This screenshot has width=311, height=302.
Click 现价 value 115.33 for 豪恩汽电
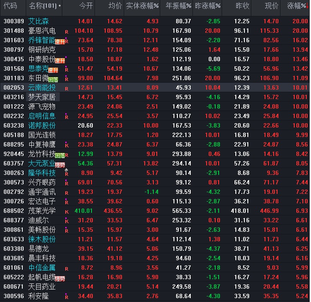(x=269, y=31)
